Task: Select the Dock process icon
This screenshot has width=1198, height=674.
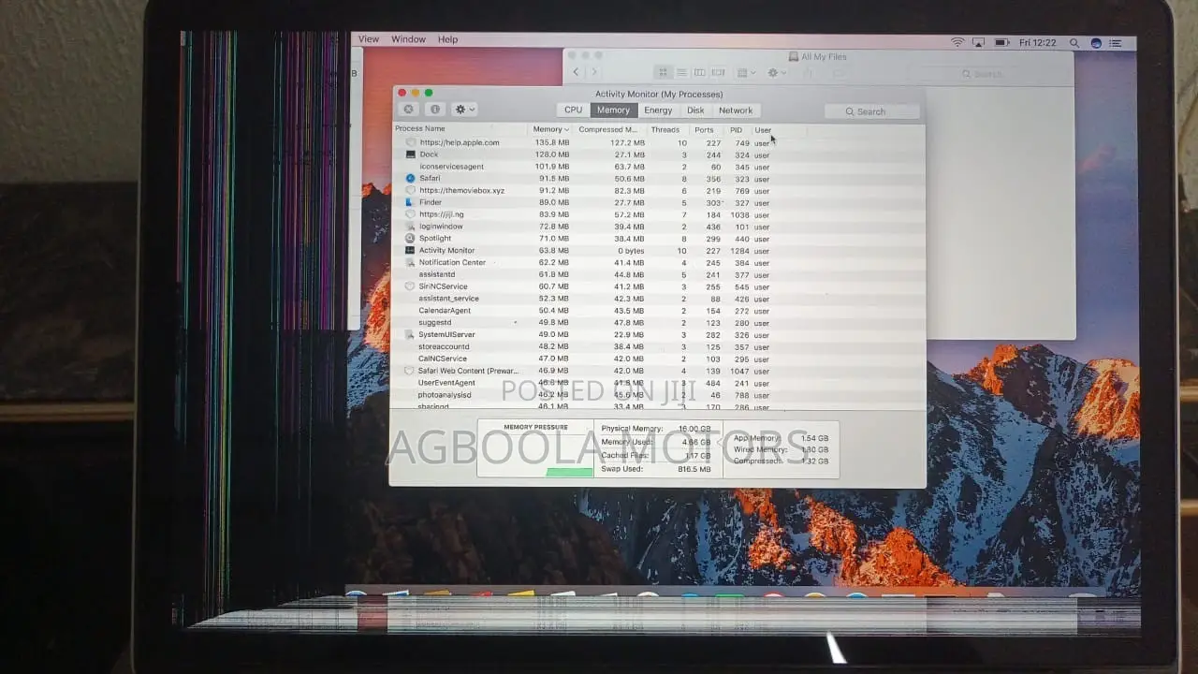Action: 410,154
